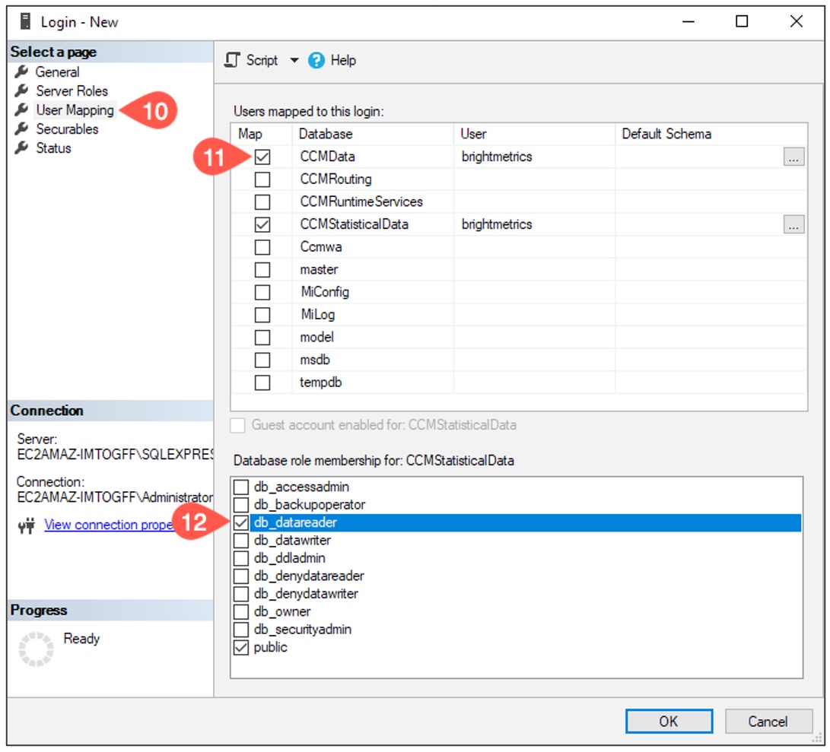
Task: Click the connection properties plug icon
Action: tap(27, 525)
